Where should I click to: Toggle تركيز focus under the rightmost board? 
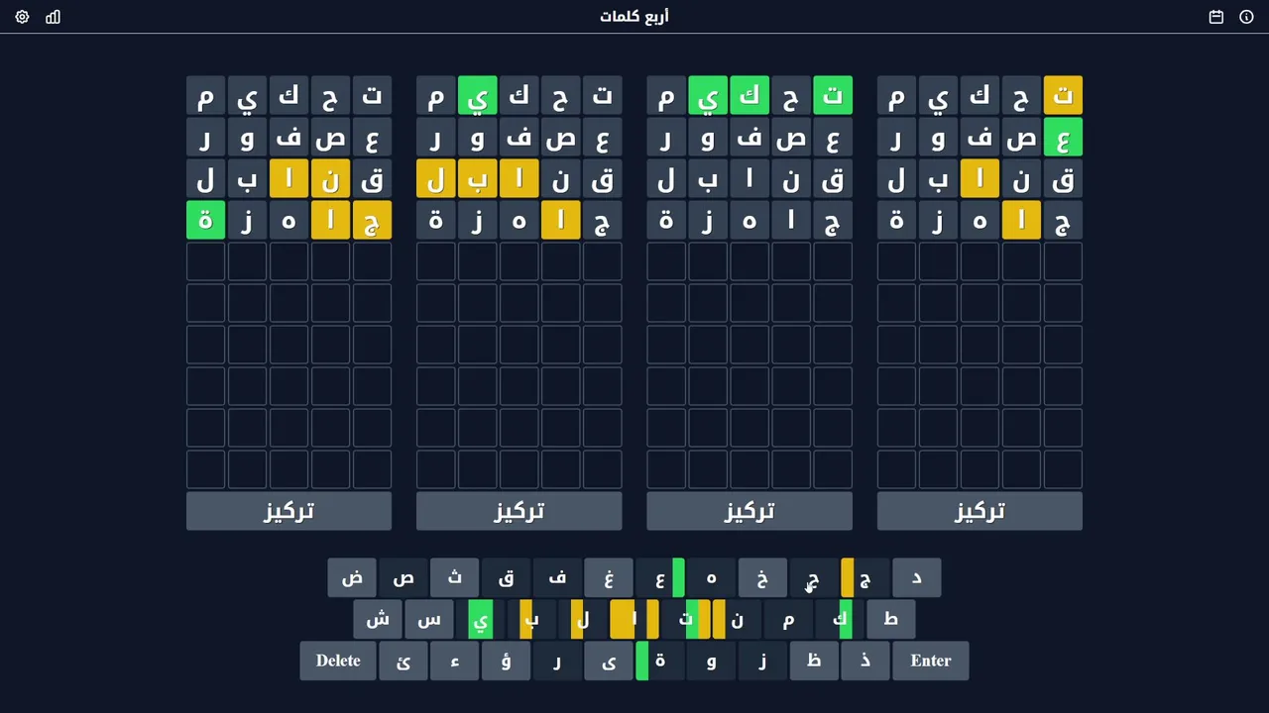click(x=980, y=511)
